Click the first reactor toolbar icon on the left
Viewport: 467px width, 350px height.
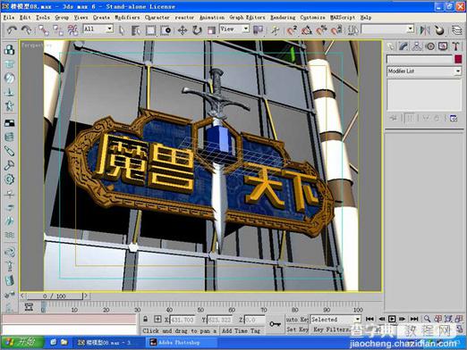coord(10,50)
